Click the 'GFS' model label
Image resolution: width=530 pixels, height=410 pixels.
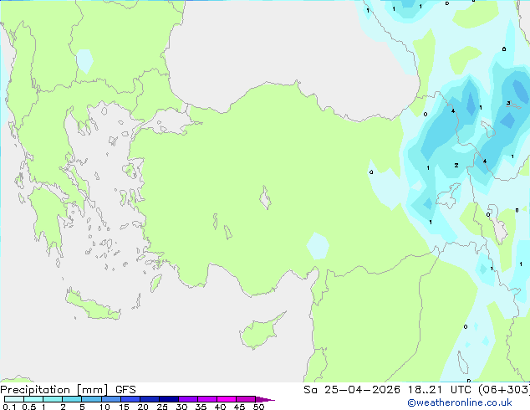click(125, 390)
